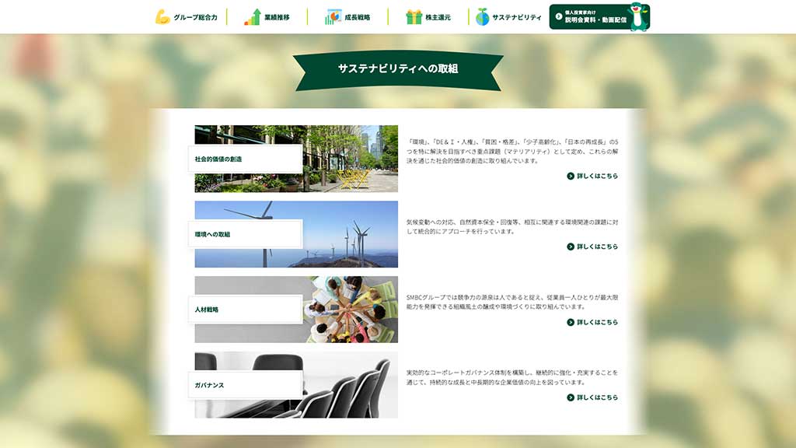Click the 社会的価値の創造 label card

coord(246,159)
